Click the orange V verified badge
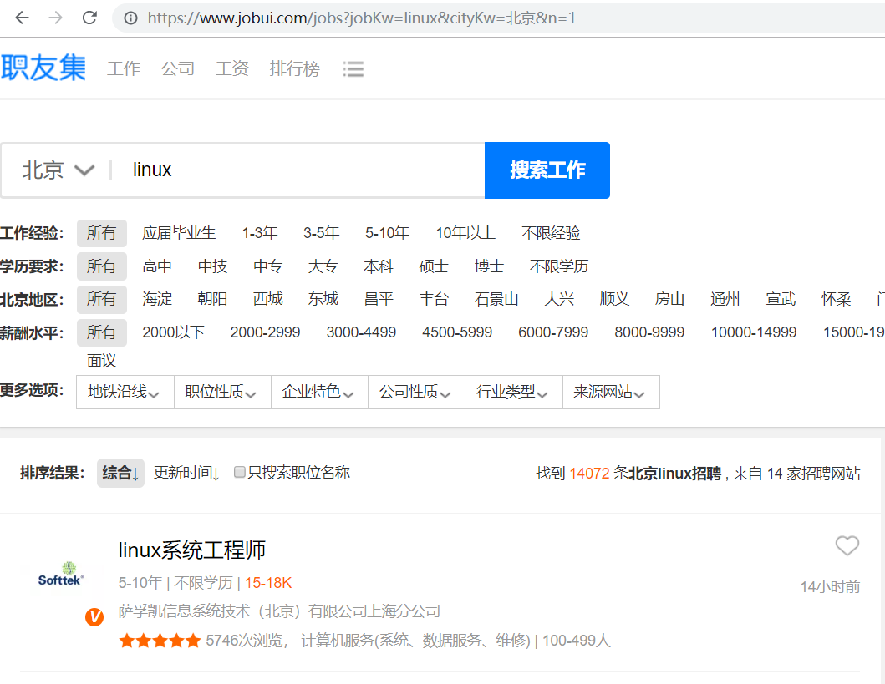The height and width of the screenshot is (684, 885). coord(94,617)
